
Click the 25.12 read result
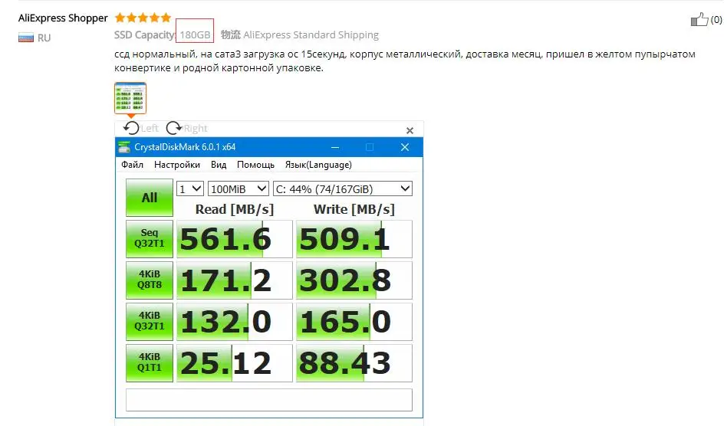coord(235,363)
